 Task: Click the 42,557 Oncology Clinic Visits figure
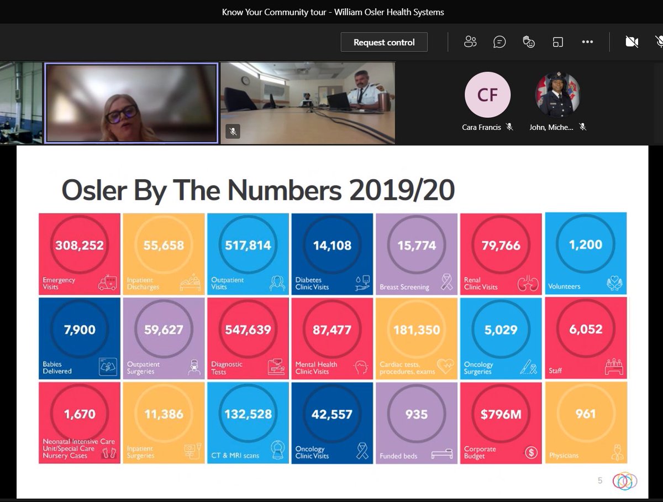332,414
